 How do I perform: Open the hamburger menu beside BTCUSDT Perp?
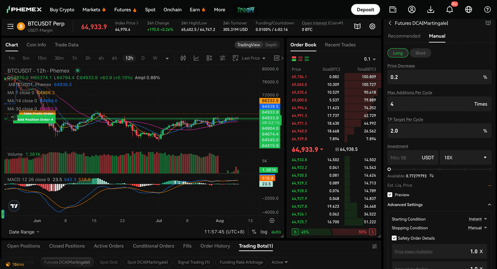[10, 26]
